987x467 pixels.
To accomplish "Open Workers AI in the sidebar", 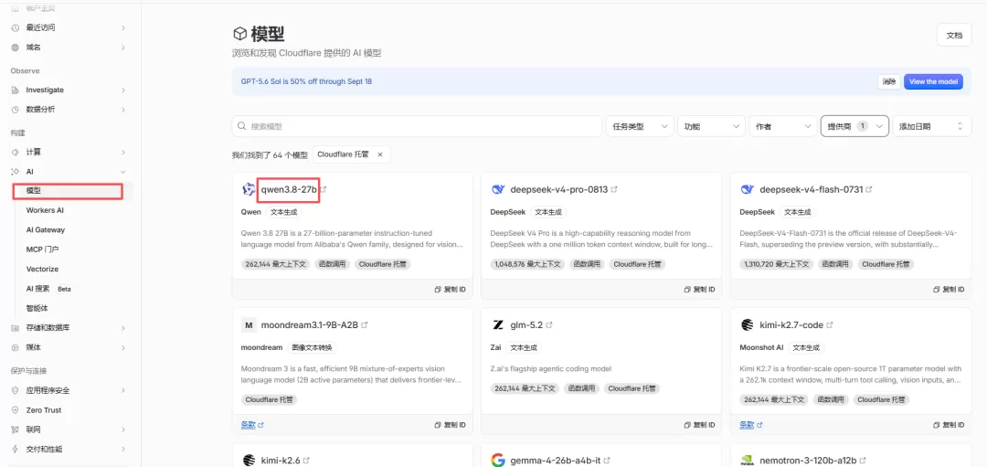I will pyautogui.click(x=45, y=210).
